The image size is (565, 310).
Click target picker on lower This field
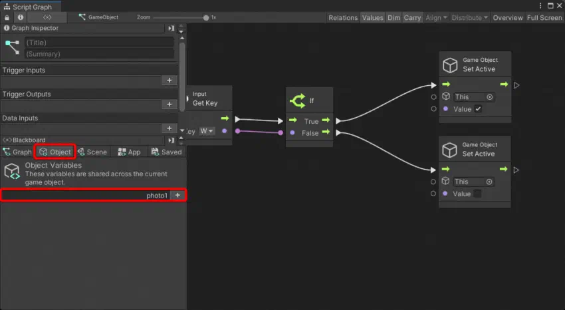pyautogui.click(x=489, y=182)
